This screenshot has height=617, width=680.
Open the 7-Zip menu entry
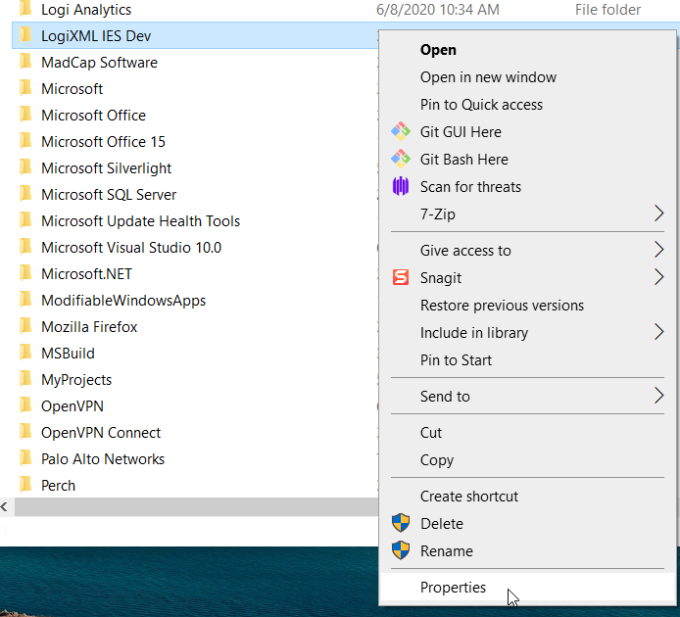528,214
